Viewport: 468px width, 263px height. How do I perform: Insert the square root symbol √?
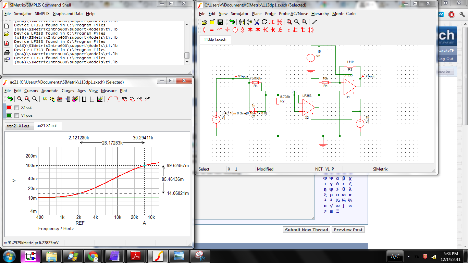tap(331, 206)
